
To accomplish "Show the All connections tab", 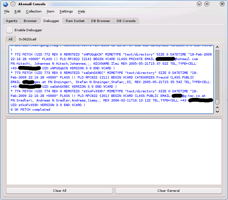I will point(11,39).
